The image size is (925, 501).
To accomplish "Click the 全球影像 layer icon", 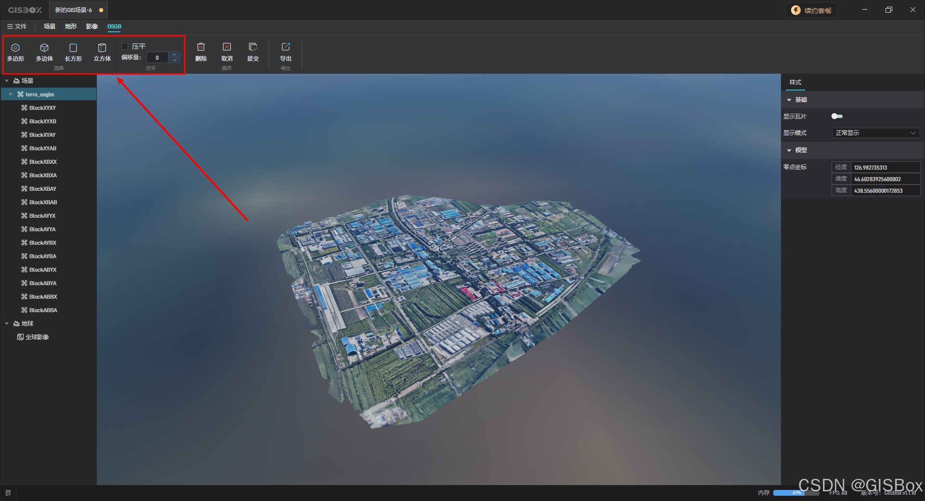I will (x=20, y=337).
